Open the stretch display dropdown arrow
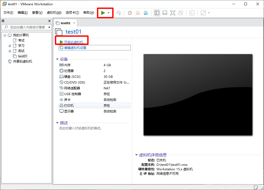 click(x=209, y=13)
